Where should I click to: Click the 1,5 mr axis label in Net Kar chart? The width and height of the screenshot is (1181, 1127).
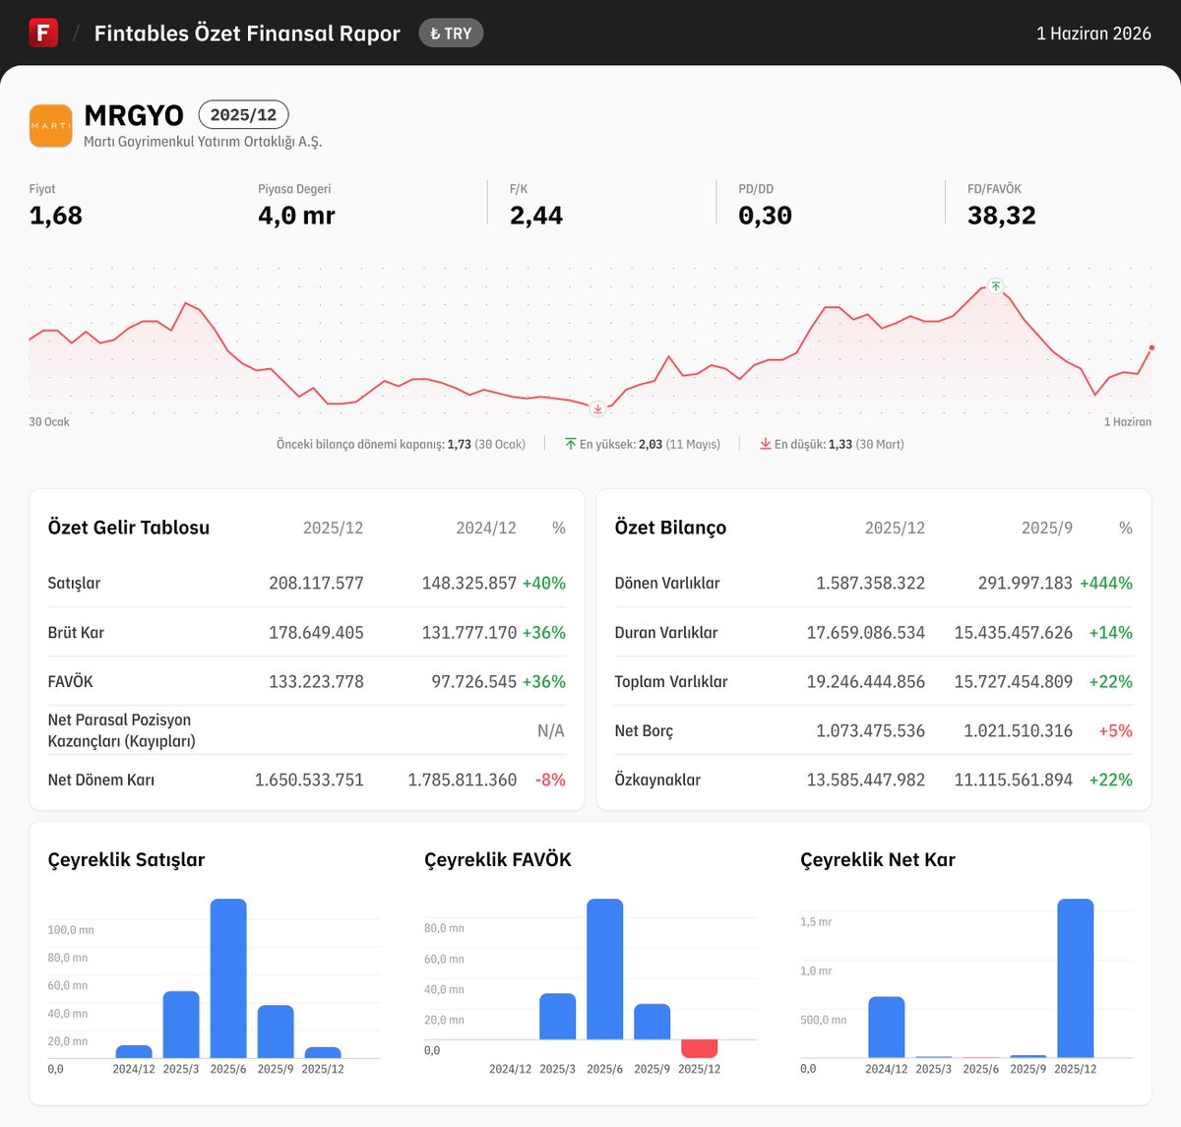click(816, 922)
